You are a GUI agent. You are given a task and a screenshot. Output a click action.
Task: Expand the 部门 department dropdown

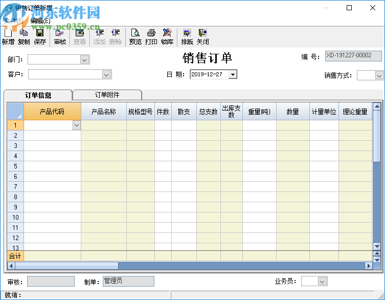point(84,60)
